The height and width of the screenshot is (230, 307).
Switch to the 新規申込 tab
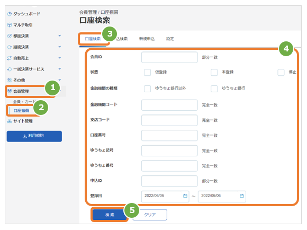coord(147,39)
